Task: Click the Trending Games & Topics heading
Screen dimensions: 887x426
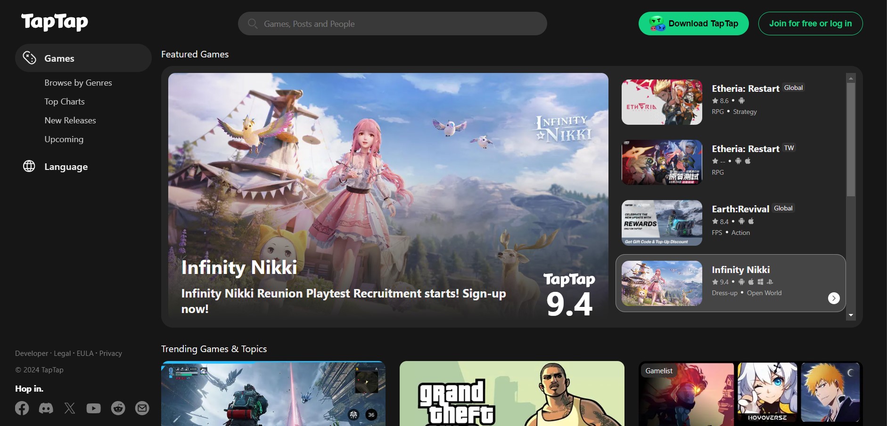Action: pyautogui.click(x=214, y=349)
